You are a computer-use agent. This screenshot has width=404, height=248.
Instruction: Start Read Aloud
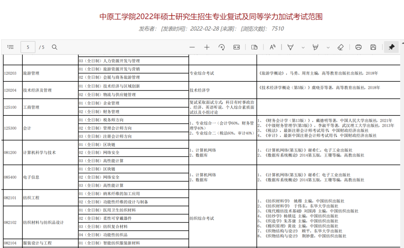[x=273, y=47]
